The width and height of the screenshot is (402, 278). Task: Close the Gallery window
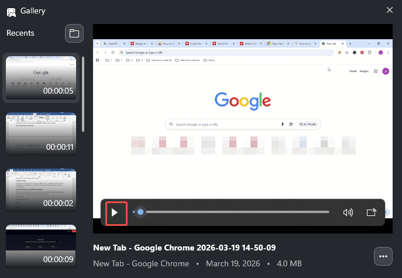point(390,10)
